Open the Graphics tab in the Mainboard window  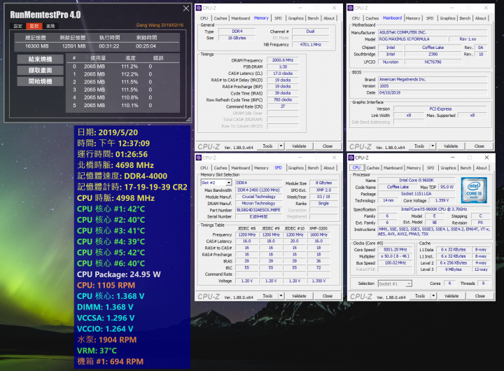tap(448, 18)
